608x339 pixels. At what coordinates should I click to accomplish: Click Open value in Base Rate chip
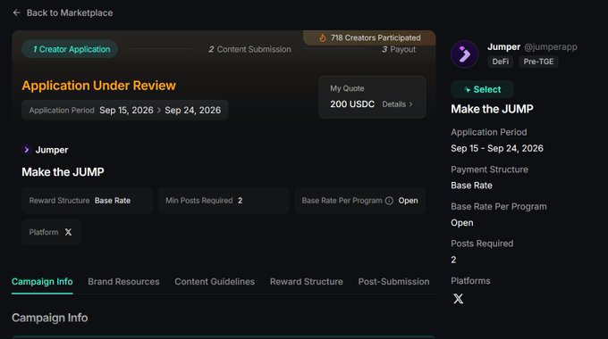(409, 201)
